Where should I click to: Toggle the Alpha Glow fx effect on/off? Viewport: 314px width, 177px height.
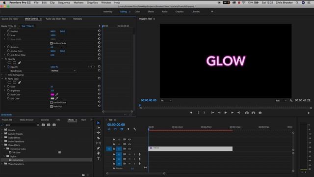click(6, 79)
